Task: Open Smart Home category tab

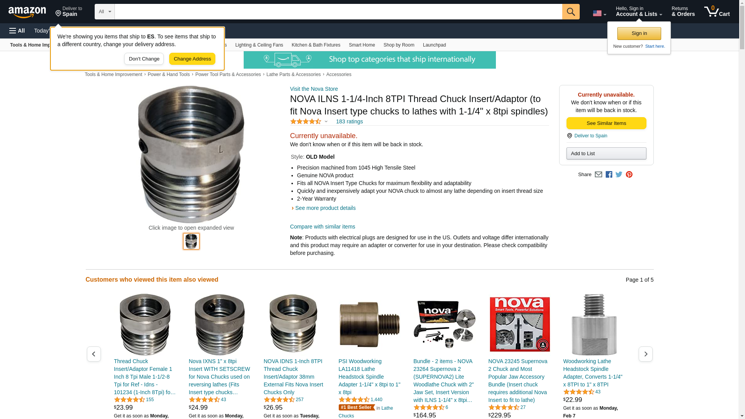Action: [362, 45]
